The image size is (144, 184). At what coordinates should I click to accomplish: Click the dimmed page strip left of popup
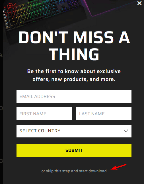1,92
